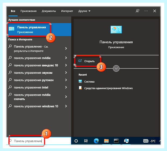Click search glass beside панель управления виндовс 10
Viewport: 167px width, 151px height.
[x=10, y=65]
